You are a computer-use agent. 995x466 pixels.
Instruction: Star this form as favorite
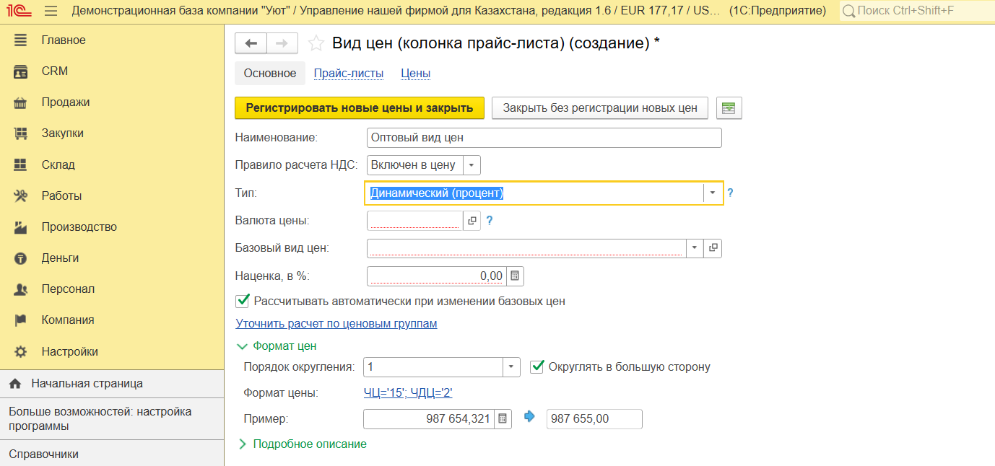click(316, 43)
